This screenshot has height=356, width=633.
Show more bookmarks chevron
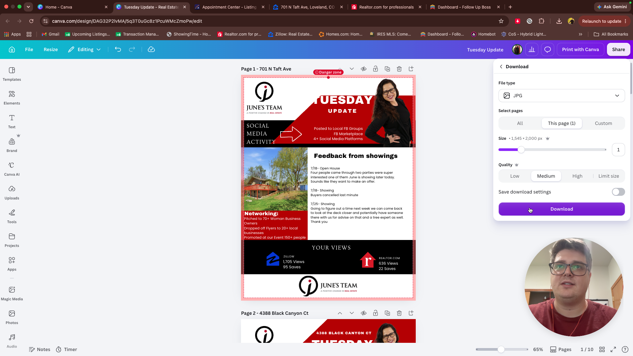tap(581, 34)
